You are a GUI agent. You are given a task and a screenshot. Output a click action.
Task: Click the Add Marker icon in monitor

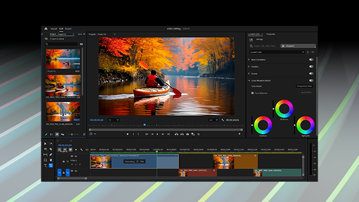pos(127,134)
